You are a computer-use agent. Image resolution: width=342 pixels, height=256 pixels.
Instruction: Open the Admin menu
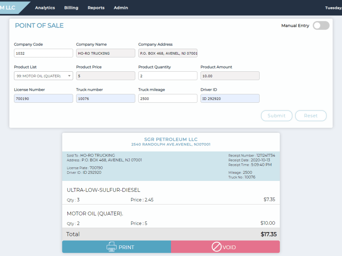(121, 8)
